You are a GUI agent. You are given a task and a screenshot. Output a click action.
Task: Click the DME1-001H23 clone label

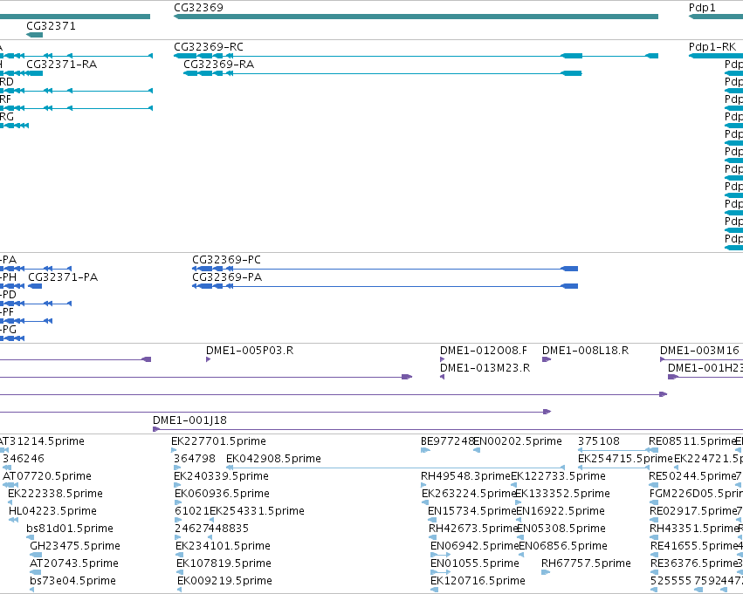[x=705, y=368]
